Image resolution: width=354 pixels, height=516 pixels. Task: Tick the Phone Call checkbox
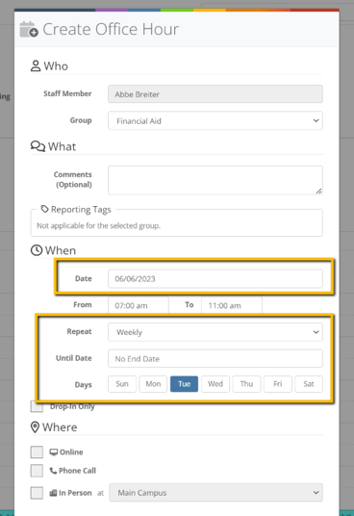click(37, 471)
